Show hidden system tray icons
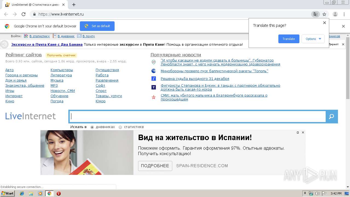350x197 pixels. point(305,193)
